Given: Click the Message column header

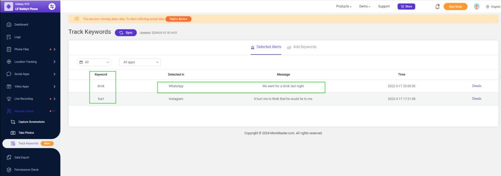Looking at the screenshot, I should (283, 74).
